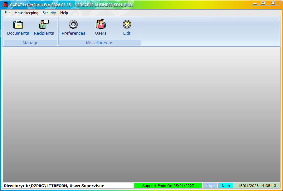The image size is (283, 191).
Task: Open Preferences with the gear icon
Action: (73, 27)
